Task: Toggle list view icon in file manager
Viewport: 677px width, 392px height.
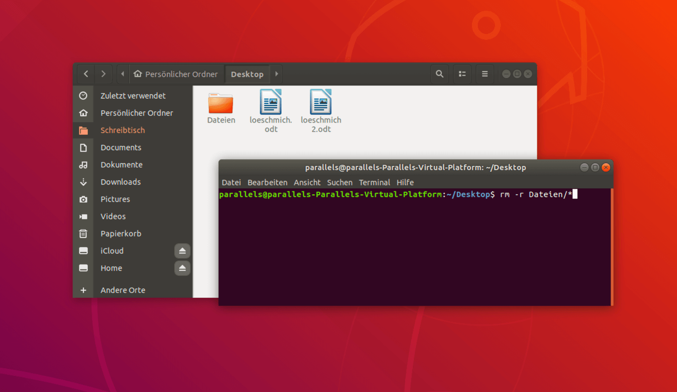Action: (x=462, y=74)
